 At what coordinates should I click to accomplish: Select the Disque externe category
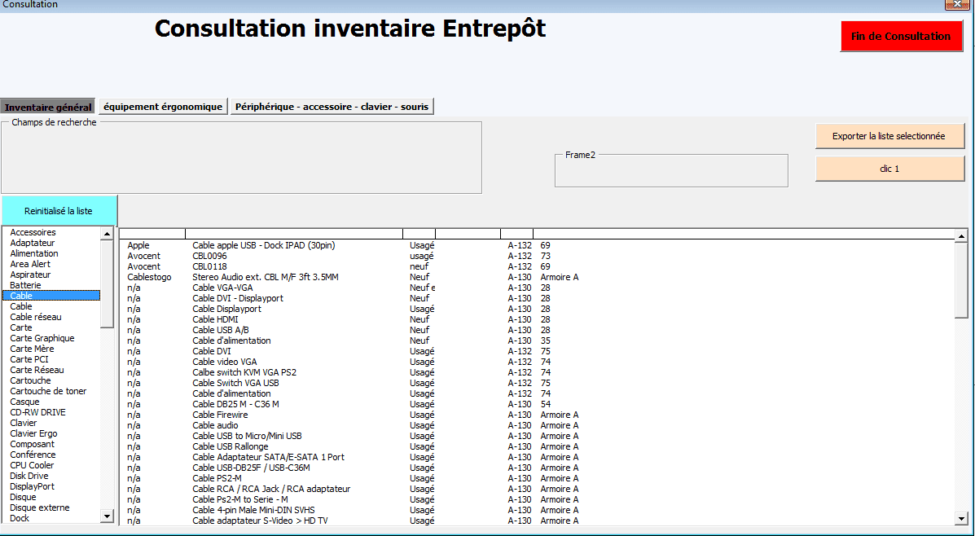tap(40, 507)
